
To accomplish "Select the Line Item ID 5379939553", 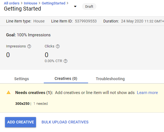I will pyautogui.click(x=86, y=21).
